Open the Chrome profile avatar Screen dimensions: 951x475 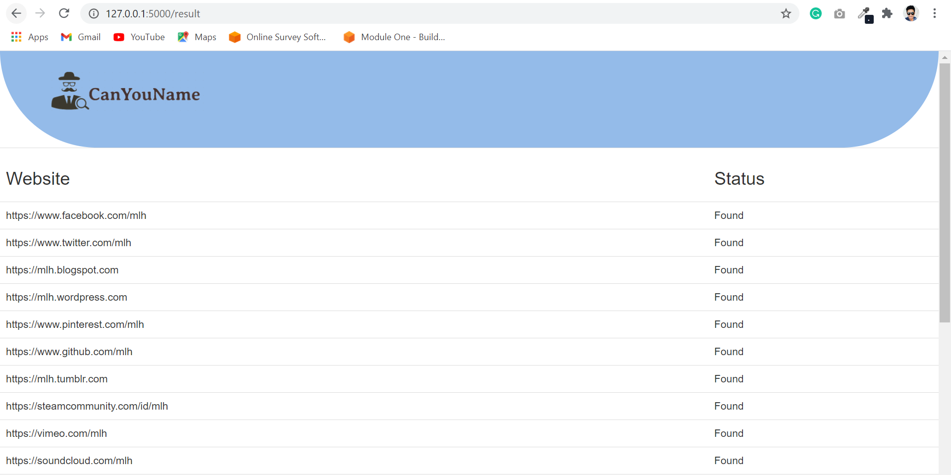(911, 13)
